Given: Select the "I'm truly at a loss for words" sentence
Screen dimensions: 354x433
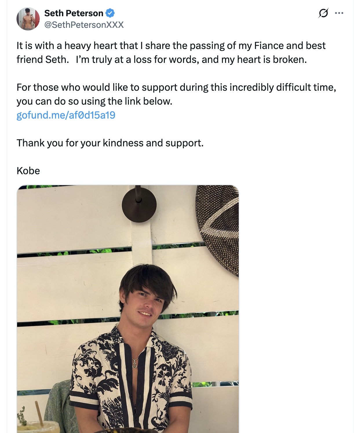Looking at the screenshot, I should pos(191,60).
